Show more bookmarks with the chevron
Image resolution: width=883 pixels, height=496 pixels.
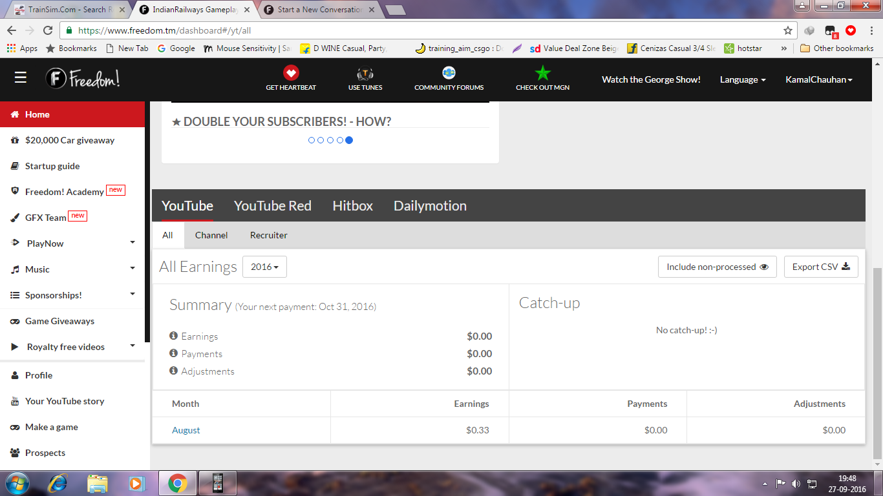point(784,48)
